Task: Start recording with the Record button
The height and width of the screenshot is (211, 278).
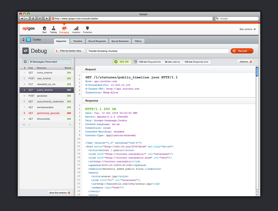Action: pos(242,51)
